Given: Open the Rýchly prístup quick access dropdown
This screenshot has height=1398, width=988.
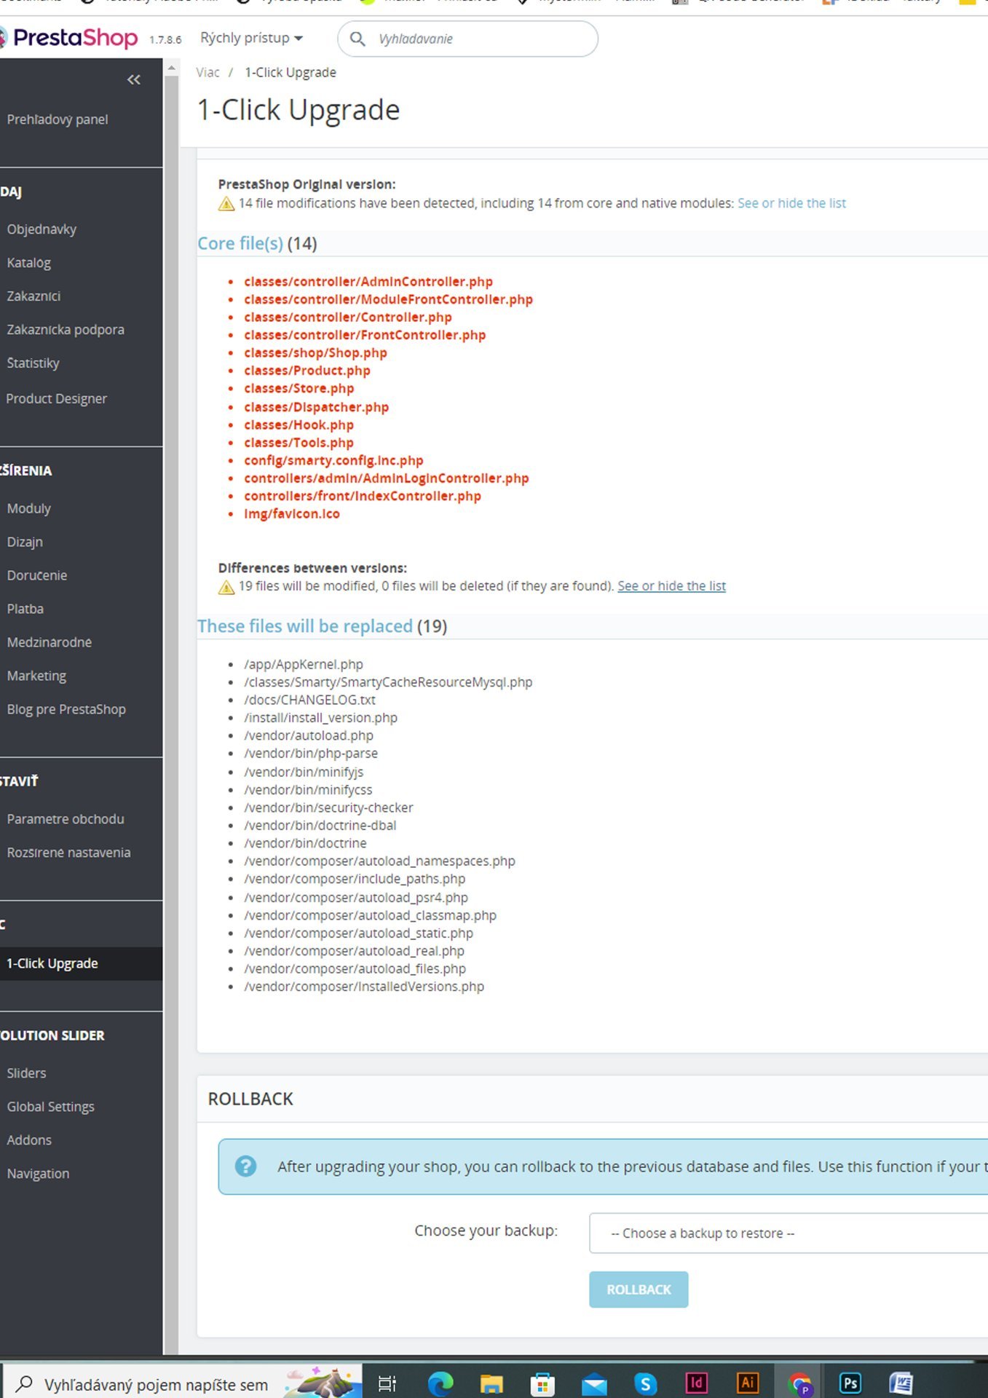Looking at the screenshot, I should click(251, 38).
